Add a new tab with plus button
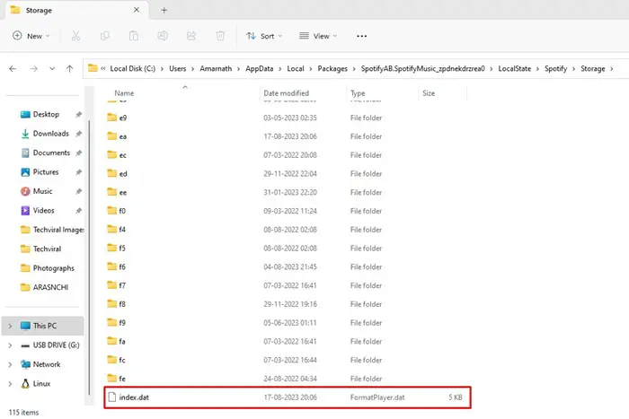This screenshot has height=419, width=629. click(164, 10)
